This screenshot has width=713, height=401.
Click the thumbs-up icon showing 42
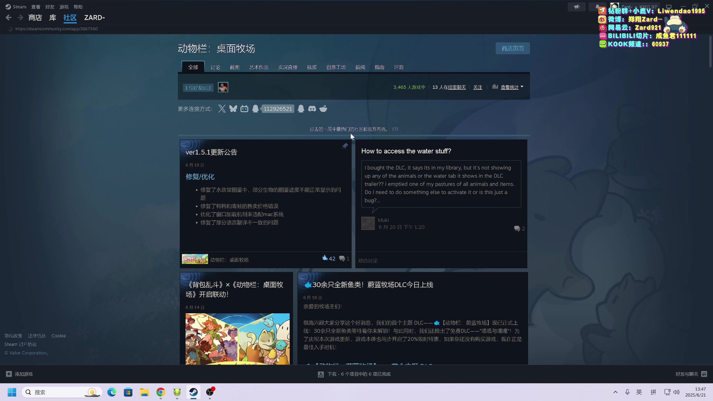pyautogui.click(x=325, y=258)
